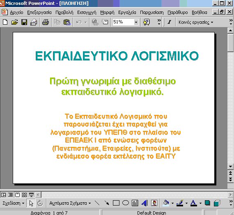234x215 pixels.
Task: Switch to outline view
Action: click(x=10, y=195)
